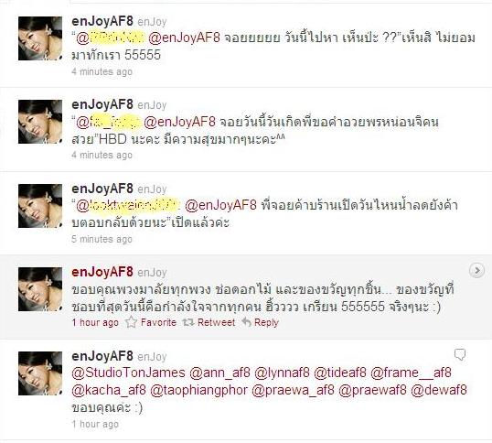Screen dimensions: 492x443
Task: Visit the @kacha_af8 profile
Action: click(109, 390)
